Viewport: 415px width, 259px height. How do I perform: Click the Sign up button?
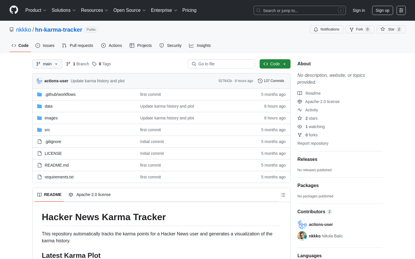382,10
